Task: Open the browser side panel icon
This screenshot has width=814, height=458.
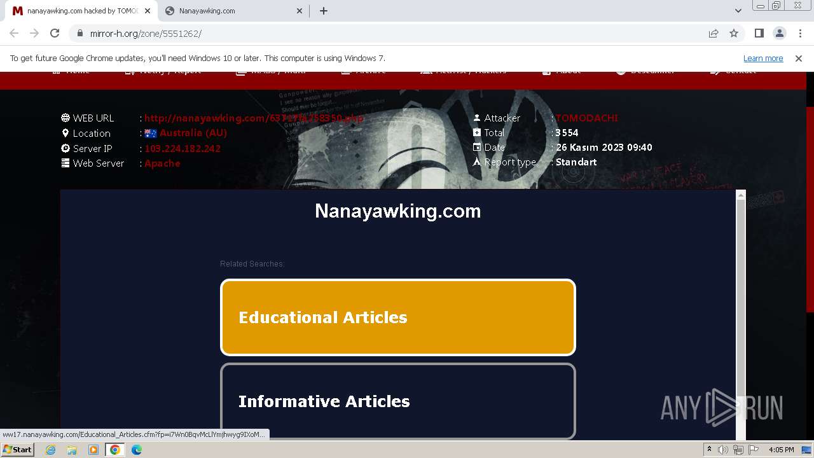Action: click(759, 33)
